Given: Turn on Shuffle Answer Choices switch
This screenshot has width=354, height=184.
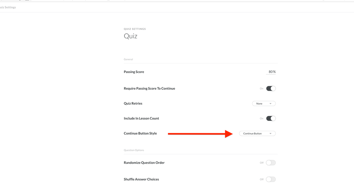Looking at the screenshot, I should (271, 179).
